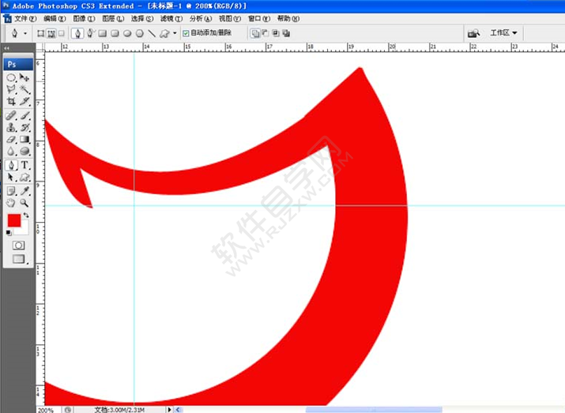This screenshot has height=413, width=565.
Task: Click the red foreground color swatch
Action: point(14,220)
